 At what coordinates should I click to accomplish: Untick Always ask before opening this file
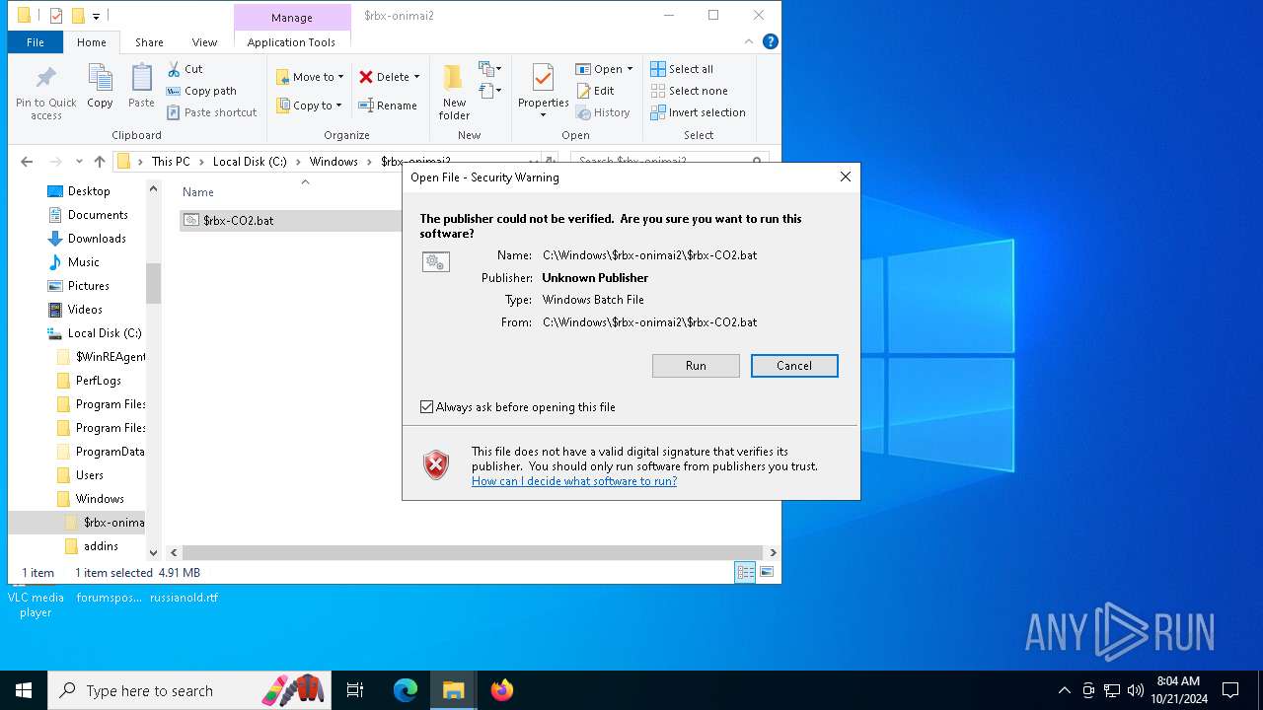click(427, 407)
